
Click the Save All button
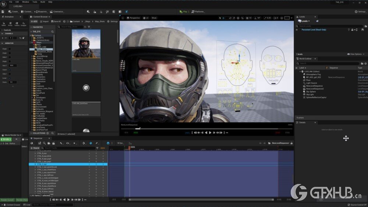click(56, 21)
